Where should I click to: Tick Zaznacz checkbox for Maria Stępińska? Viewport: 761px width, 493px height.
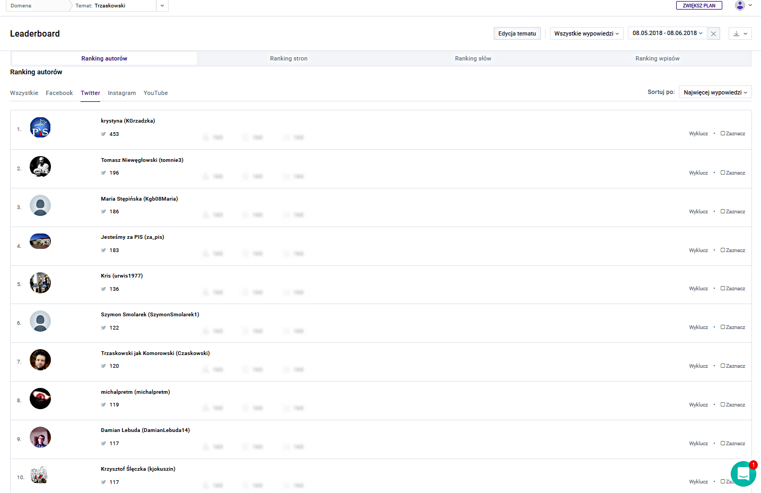coord(723,212)
